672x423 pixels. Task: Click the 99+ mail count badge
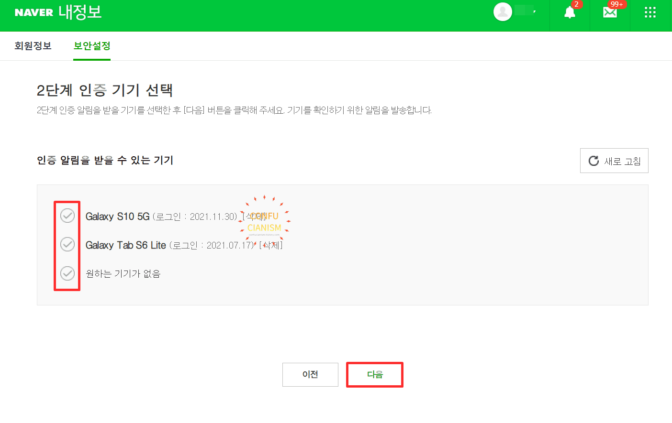coord(617,4)
